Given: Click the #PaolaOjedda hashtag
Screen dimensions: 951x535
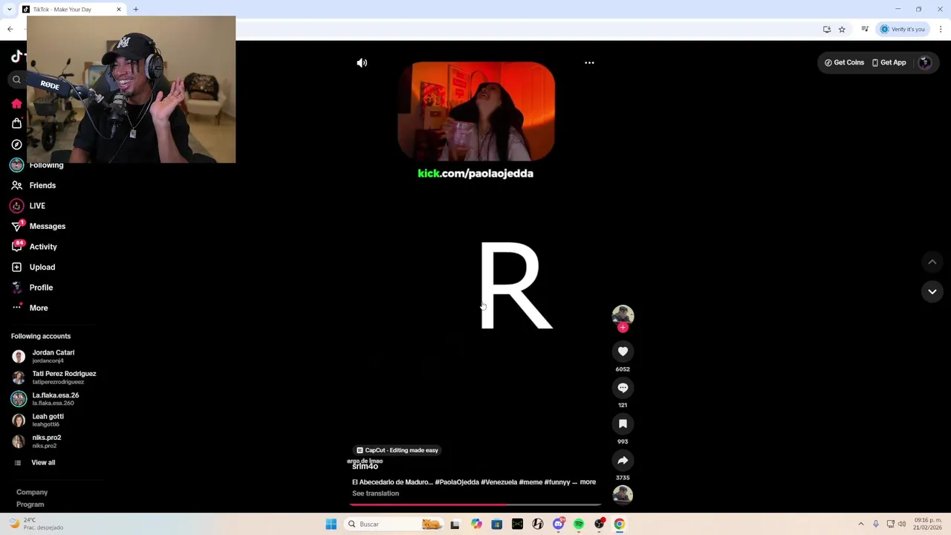Looking at the screenshot, I should click(x=457, y=482).
